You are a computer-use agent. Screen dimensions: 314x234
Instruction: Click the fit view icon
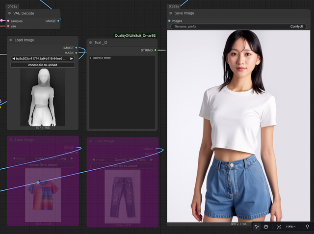point(279,227)
